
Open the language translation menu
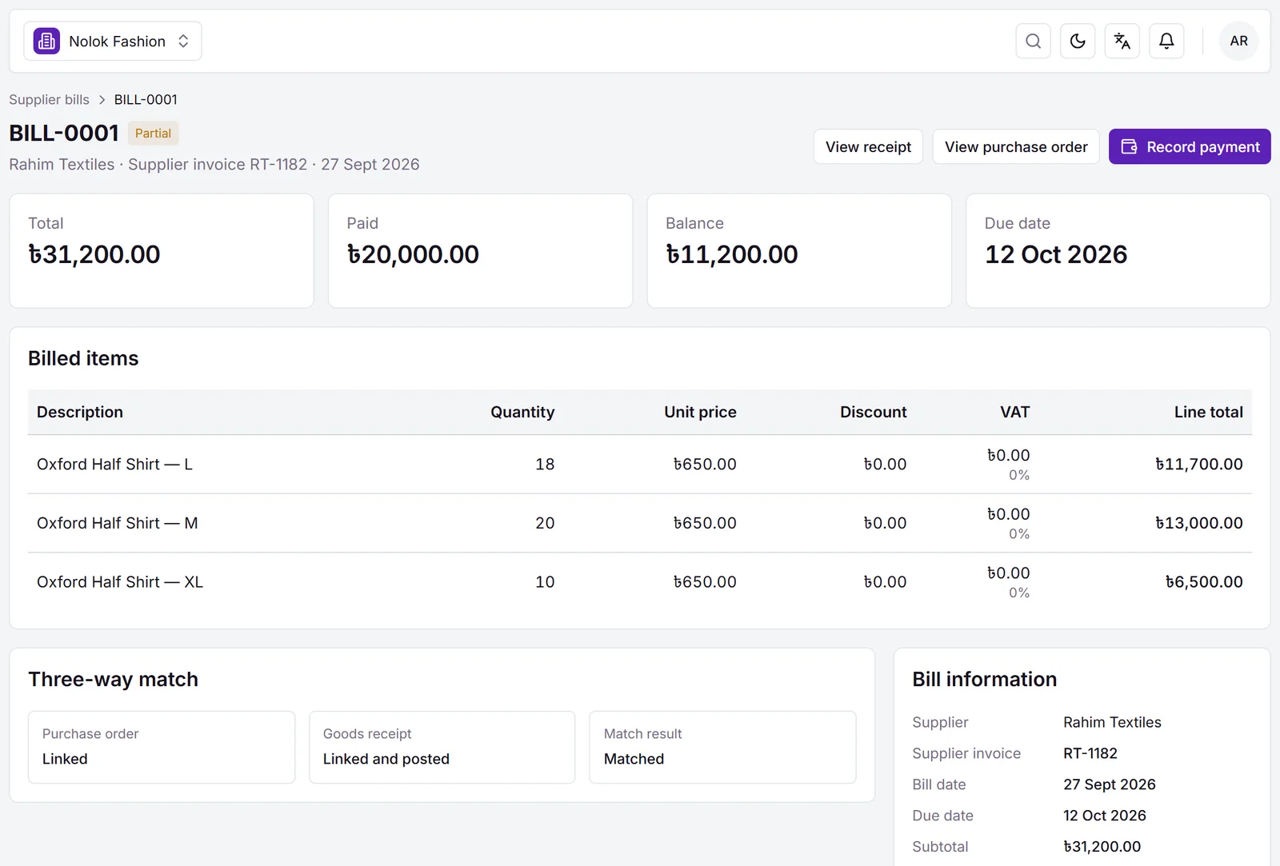tap(1122, 41)
